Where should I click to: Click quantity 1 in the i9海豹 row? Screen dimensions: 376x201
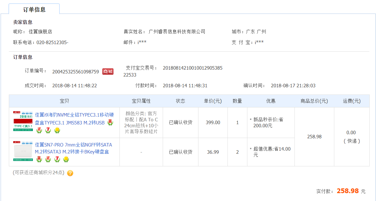pos(237,123)
